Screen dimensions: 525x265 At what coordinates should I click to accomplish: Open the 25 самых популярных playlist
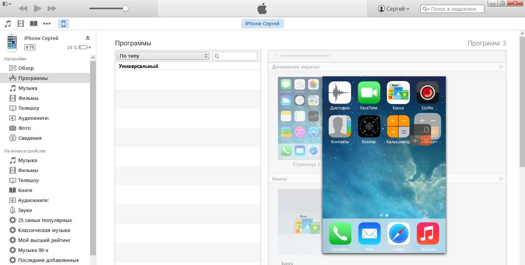pyautogui.click(x=45, y=220)
